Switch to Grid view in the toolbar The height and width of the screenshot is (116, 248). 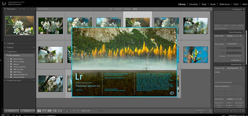click(x=39, y=111)
